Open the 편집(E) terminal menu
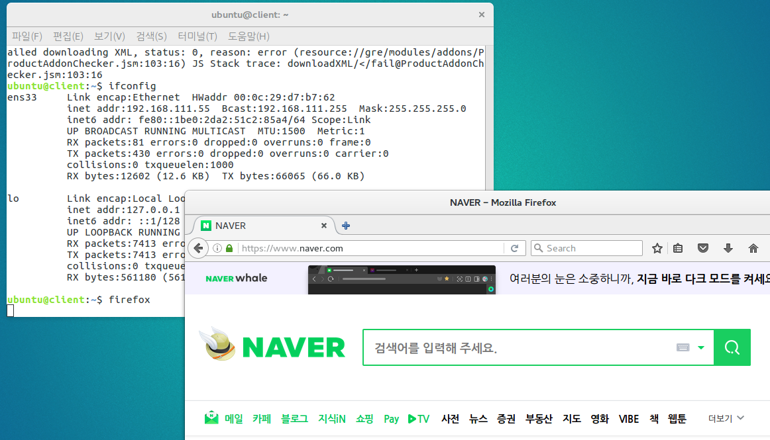770x440 pixels. [x=68, y=36]
